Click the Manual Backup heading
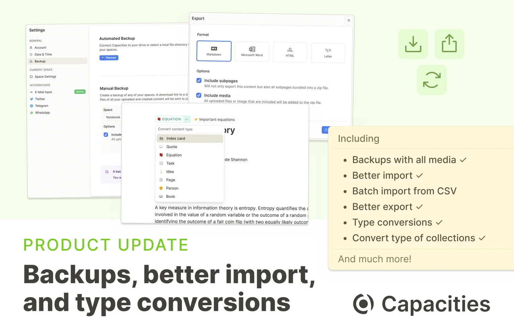The height and width of the screenshot is (334, 514). pos(114,88)
